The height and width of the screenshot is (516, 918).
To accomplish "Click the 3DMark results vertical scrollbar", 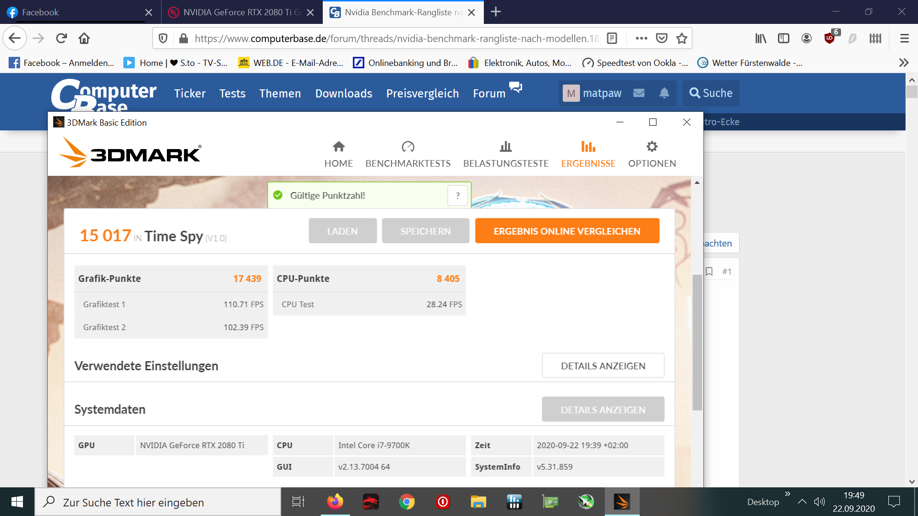I will click(697, 342).
